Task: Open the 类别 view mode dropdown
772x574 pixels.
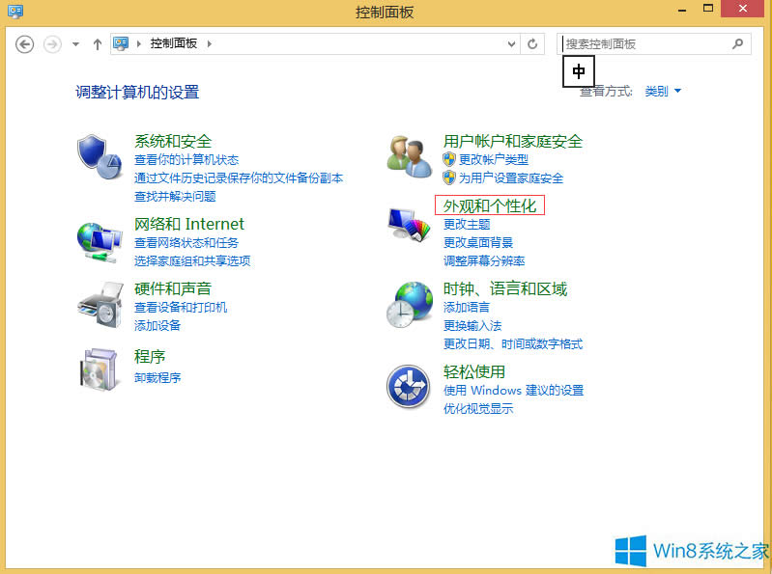Action: pyautogui.click(x=663, y=92)
